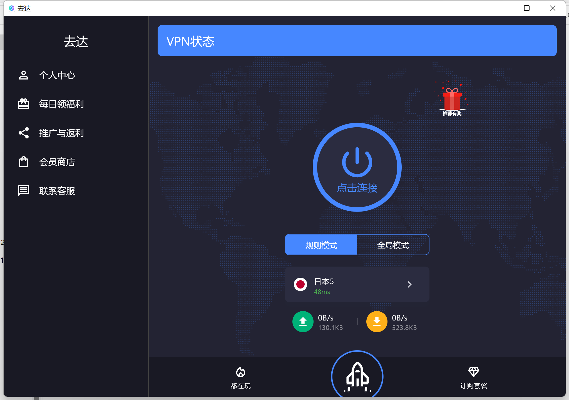Click the chat message icon

(24, 191)
